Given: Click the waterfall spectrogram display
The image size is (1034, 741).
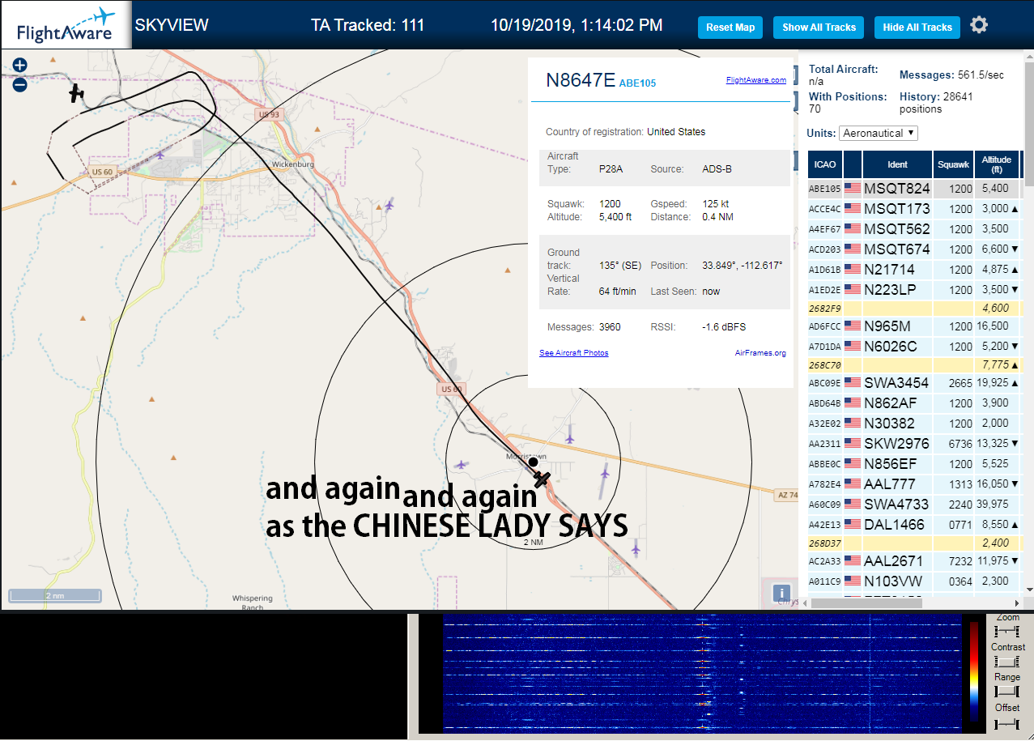Looking at the screenshot, I should click(x=701, y=674).
